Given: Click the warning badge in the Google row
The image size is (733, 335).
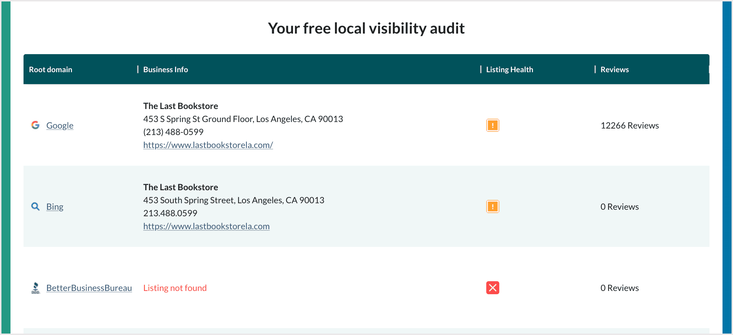Looking at the screenshot, I should click(x=492, y=125).
